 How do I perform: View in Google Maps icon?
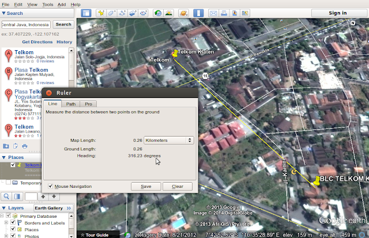245,13
